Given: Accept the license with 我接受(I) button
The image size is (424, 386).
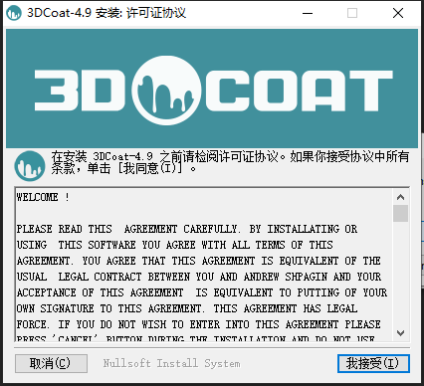Looking at the screenshot, I should [373, 363].
